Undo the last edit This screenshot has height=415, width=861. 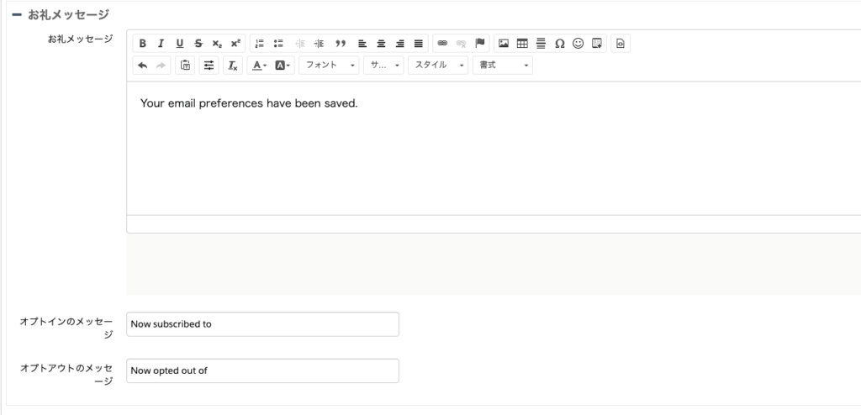click(143, 66)
